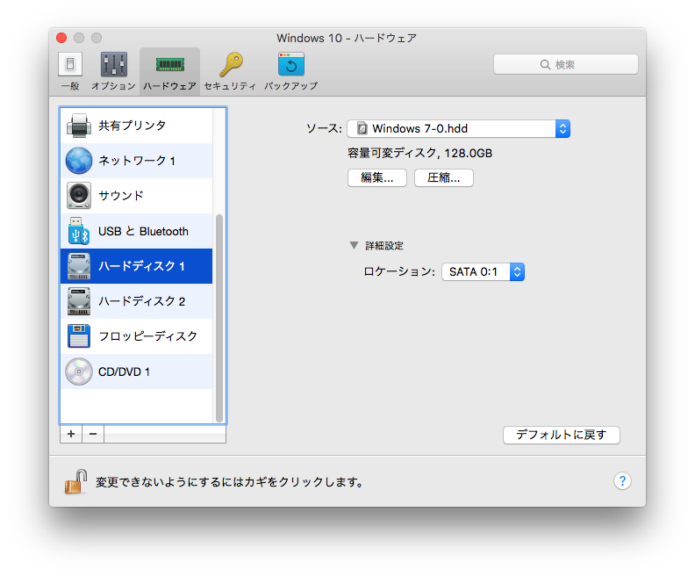Switch to the 一般 tab label
Screen dimensions: 695x577
coord(70,86)
